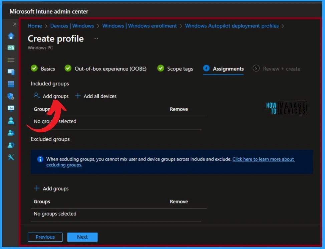Open the Reports monitor icon
The width and height of the screenshot is (325, 249).
pos(11,108)
